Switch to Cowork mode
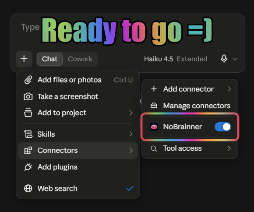Viewport: 254px width, 212px height. point(80,59)
